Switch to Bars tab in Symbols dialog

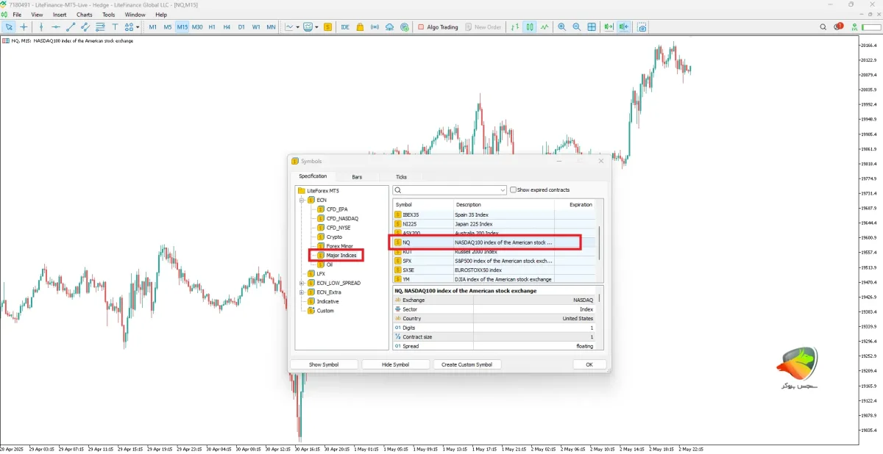click(357, 177)
